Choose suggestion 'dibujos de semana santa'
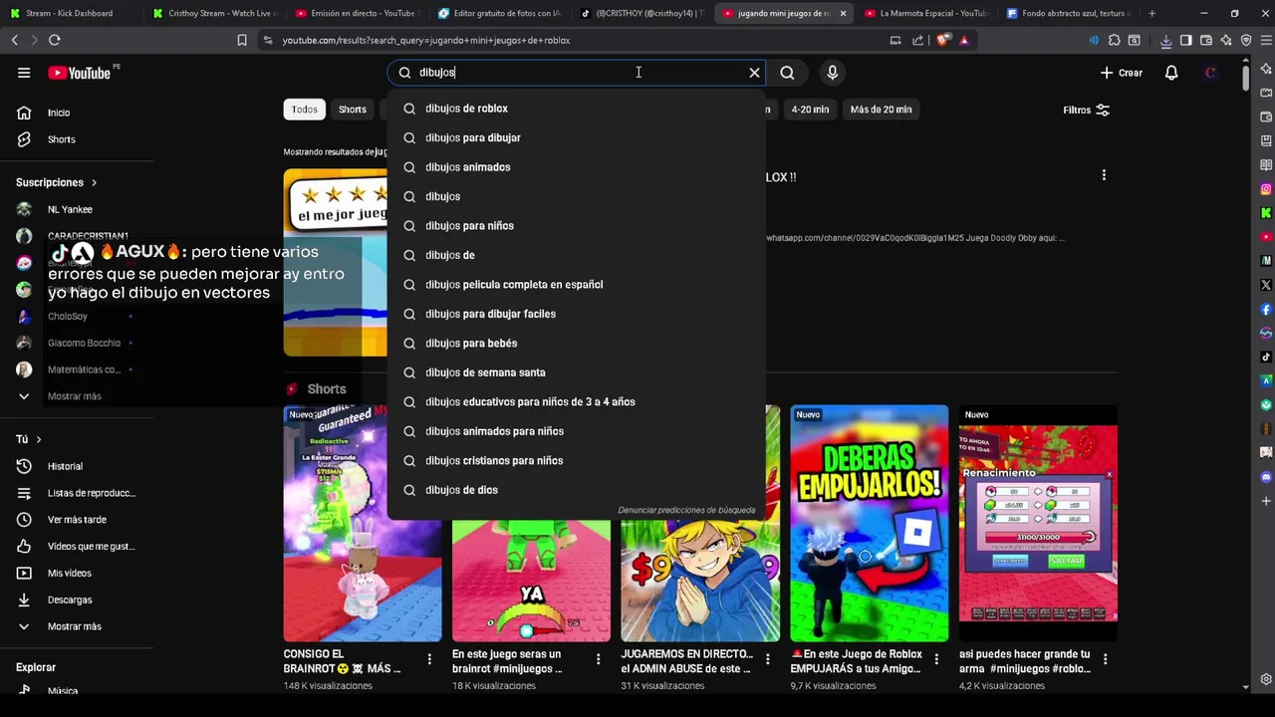The image size is (1275, 717). [576, 372]
